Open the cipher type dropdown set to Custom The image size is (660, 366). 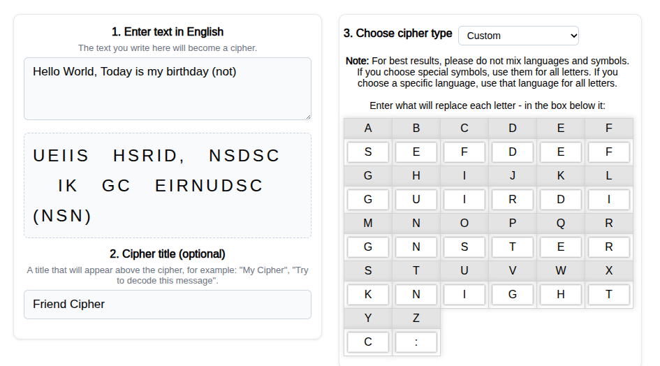[518, 36]
